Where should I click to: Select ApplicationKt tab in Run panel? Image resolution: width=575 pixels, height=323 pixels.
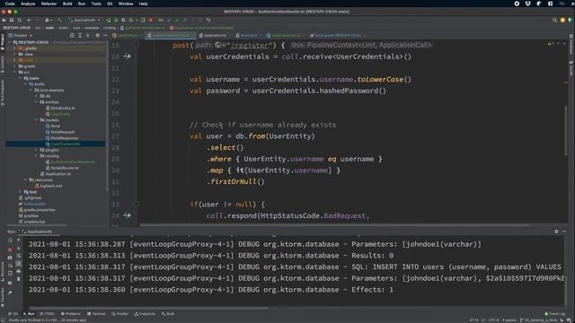(x=38, y=231)
